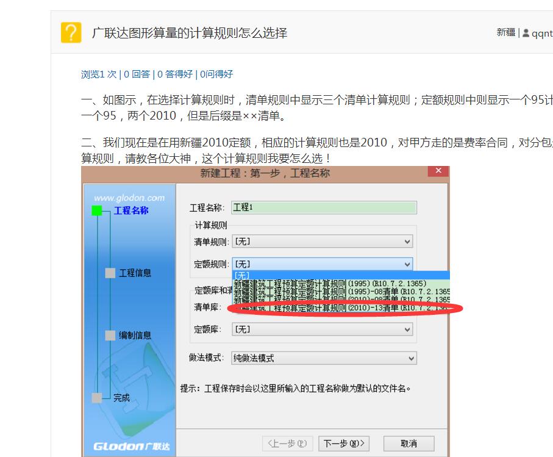Click the question title 广联达图形算量的计算规则怎么选择
Screen dimensions: 553x457
[190, 33]
